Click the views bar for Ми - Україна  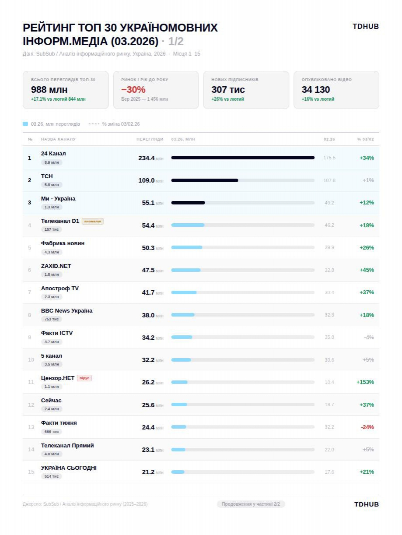click(x=242, y=203)
